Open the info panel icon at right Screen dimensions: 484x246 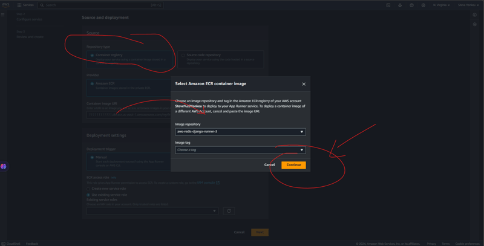475,15
